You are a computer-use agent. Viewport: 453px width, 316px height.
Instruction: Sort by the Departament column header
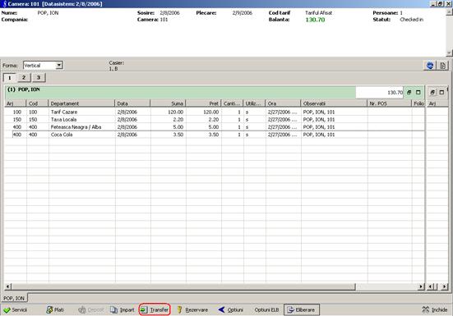(x=81, y=103)
